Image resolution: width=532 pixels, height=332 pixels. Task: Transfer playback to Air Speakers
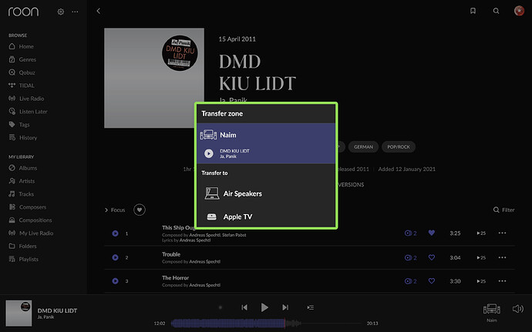(266, 193)
